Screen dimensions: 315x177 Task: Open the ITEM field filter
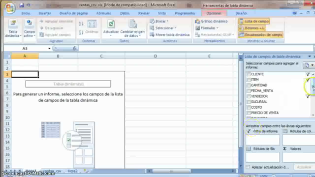click(x=308, y=80)
